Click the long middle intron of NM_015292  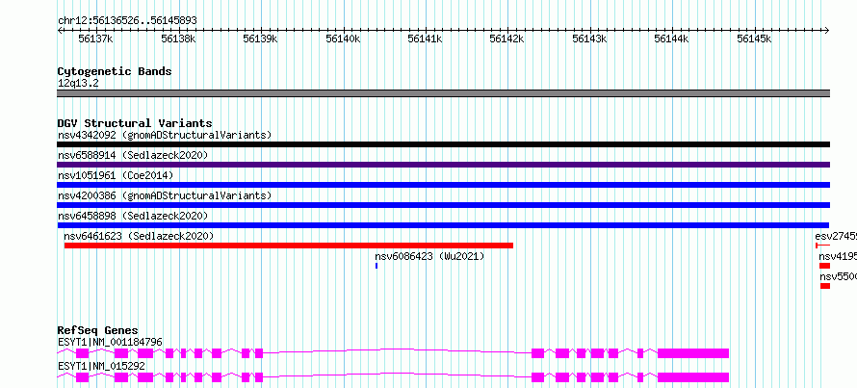pyautogui.click(x=398, y=375)
